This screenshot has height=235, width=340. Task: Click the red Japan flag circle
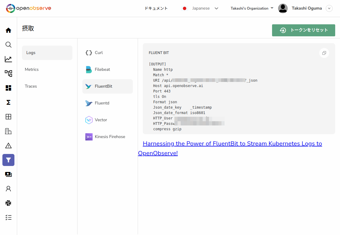click(185, 8)
